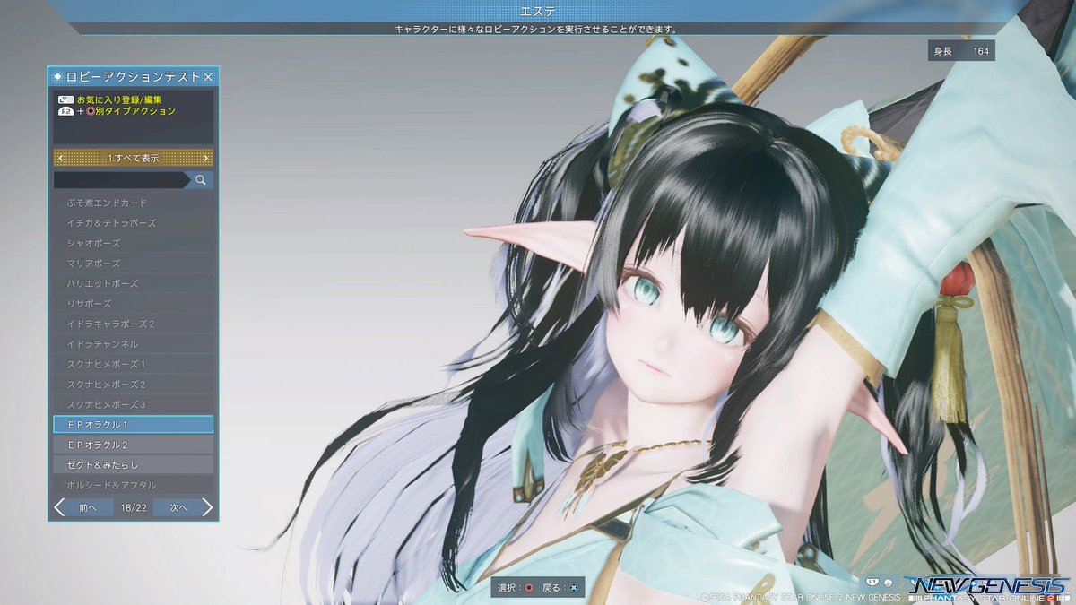Switch to the next category with right arrow

206,158
